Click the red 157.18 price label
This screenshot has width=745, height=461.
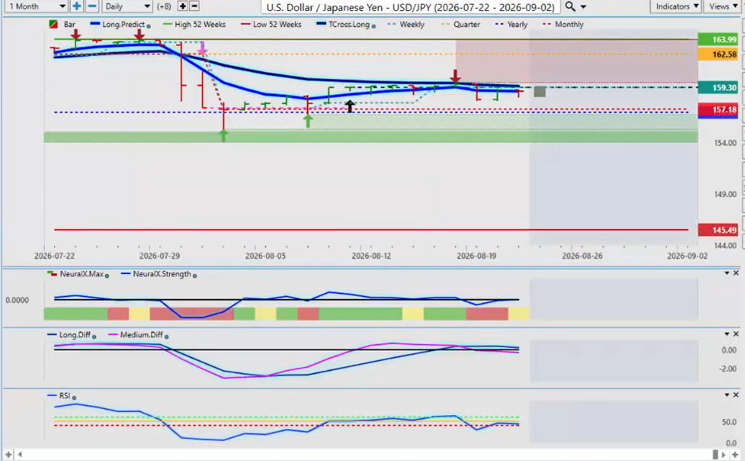point(717,109)
